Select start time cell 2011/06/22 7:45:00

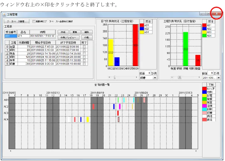coord(43,47)
